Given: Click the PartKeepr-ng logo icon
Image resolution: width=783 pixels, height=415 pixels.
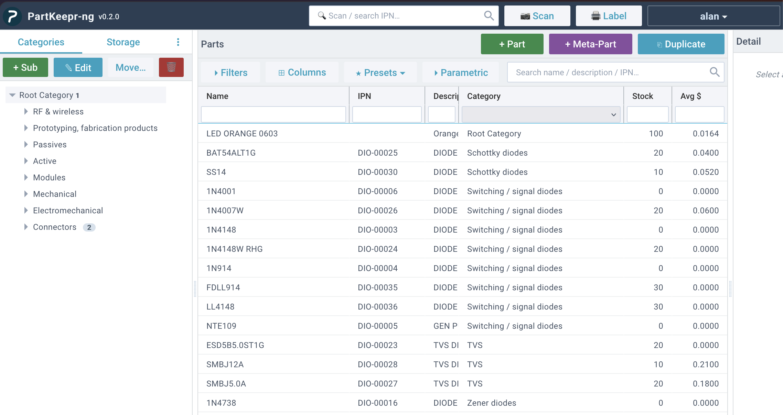Looking at the screenshot, I should 12,16.
